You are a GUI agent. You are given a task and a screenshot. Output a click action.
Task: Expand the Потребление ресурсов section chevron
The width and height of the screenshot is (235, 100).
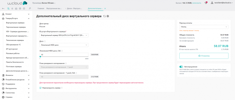[x=29, y=80]
